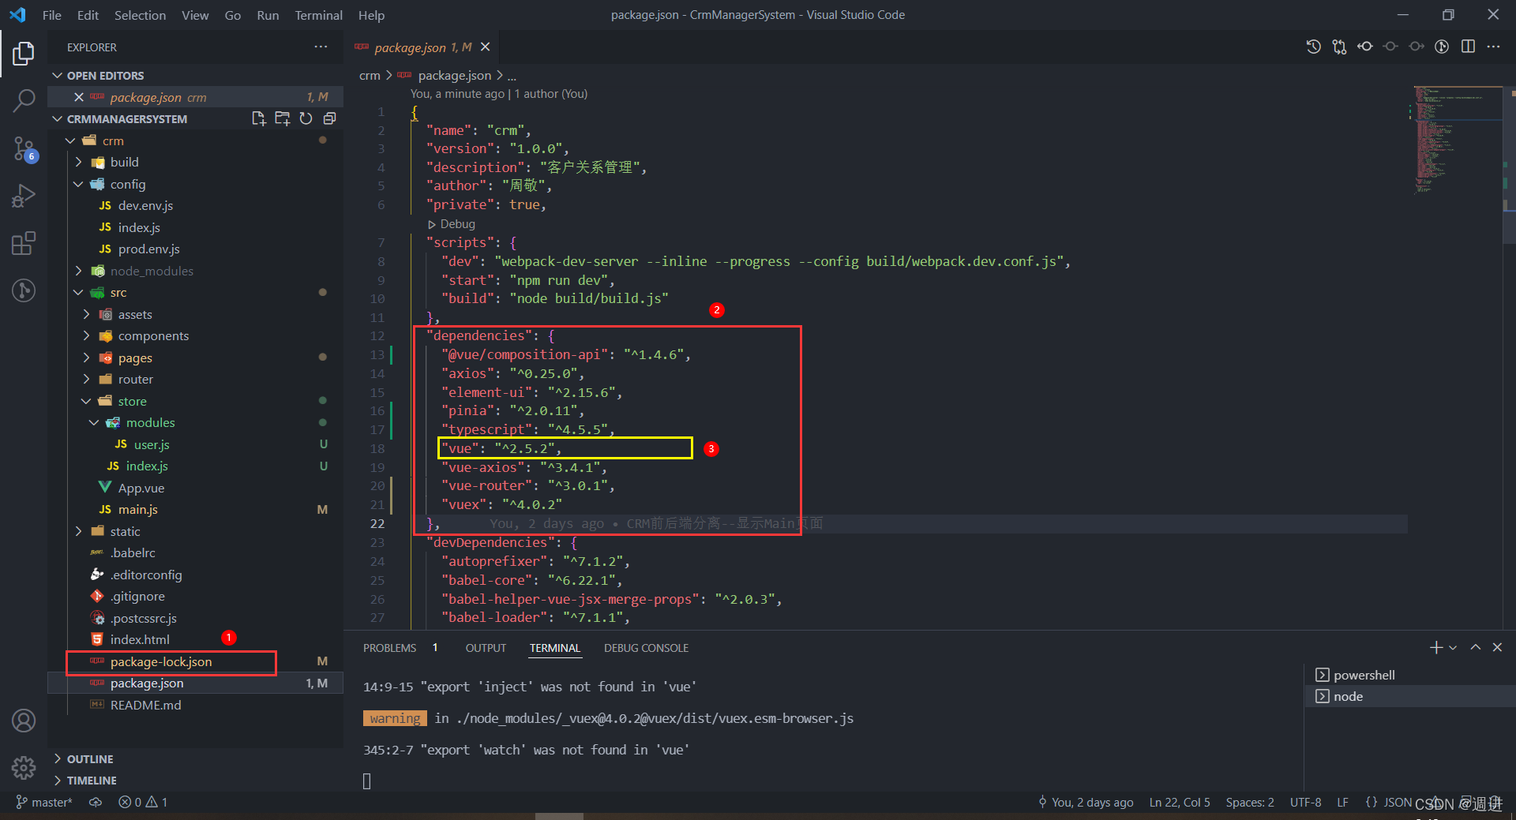Open App.vue file
This screenshot has height=820, width=1516.
[141, 488]
